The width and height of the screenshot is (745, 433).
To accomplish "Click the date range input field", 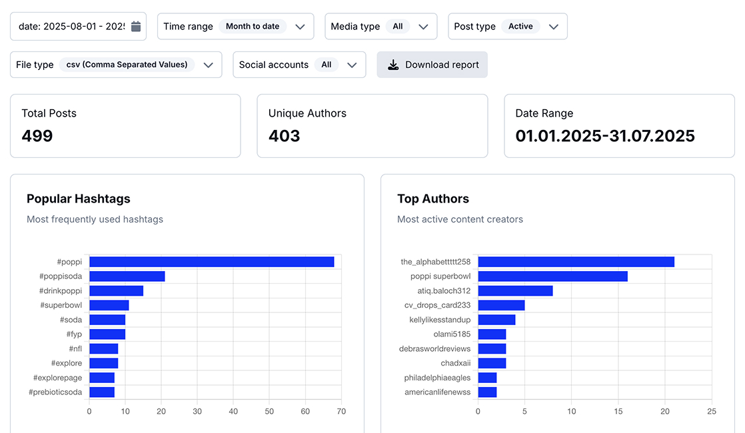I will tap(71, 27).
